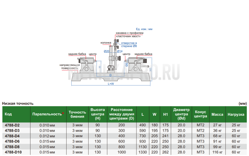Click the 20.0 diameter in row 4788-D3

click(181, 130)
